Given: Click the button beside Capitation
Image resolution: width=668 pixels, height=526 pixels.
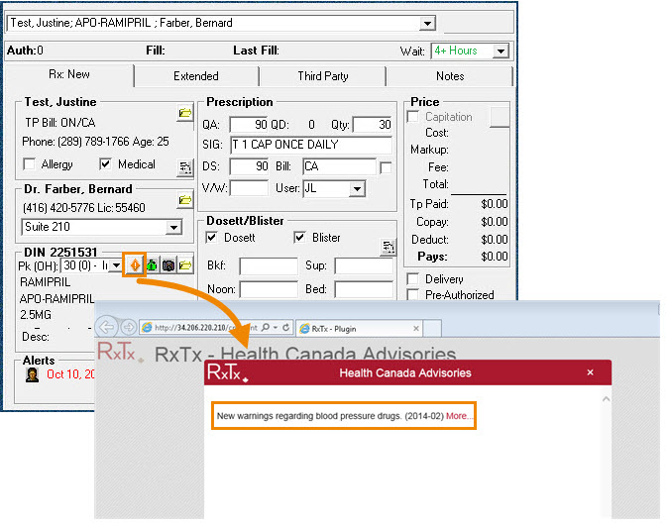Looking at the screenshot, I should (x=500, y=117).
